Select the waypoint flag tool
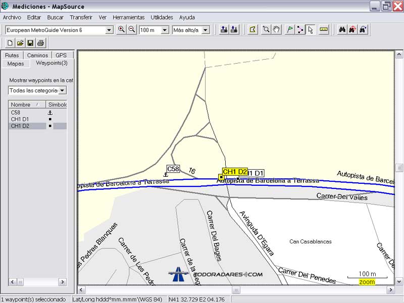Image resolution: width=404 pixels, height=303 pixels. (289, 30)
